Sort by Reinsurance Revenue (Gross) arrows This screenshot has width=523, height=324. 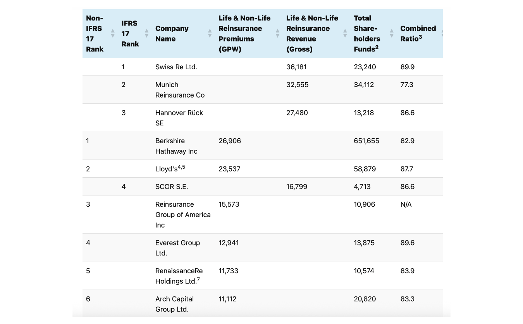tap(345, 34)
